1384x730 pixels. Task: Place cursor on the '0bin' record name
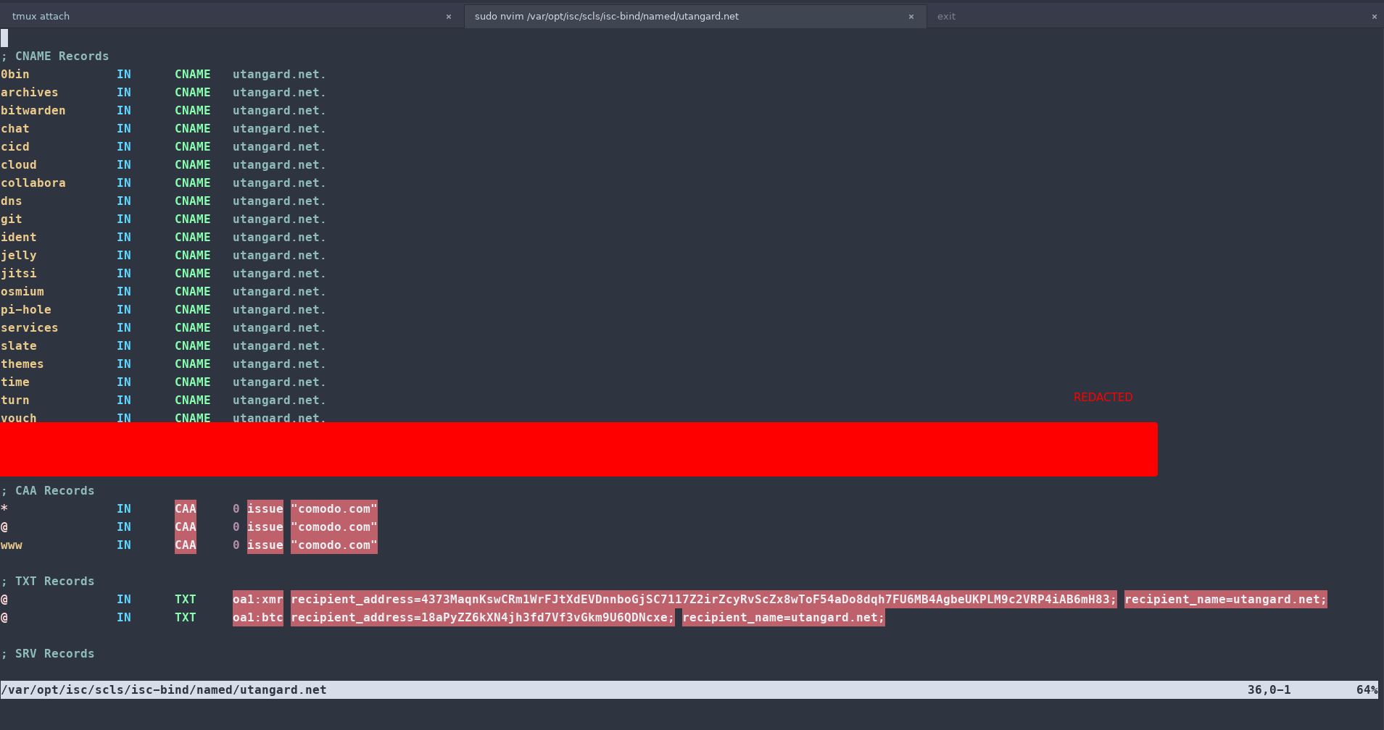coord(15,75)
